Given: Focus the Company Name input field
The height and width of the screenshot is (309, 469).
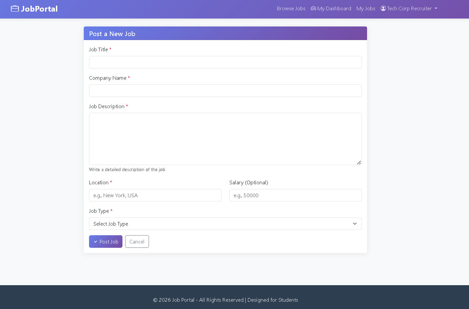Looking at the screenshot, I should click(225, 91).
